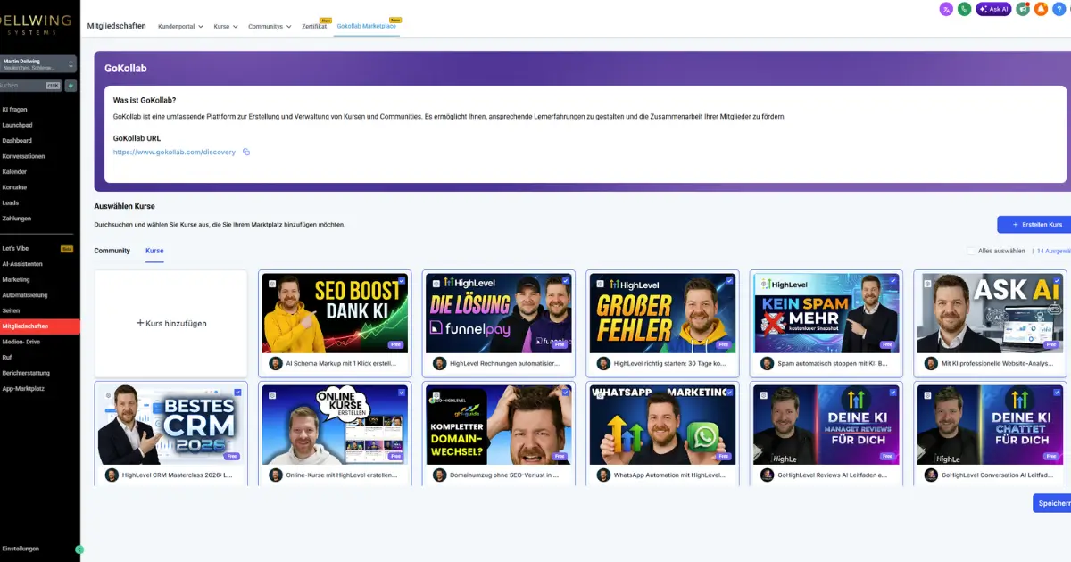The height and width of the screenshot is (562, 1071).
Task: Open the Martin Dellwing account switcher
Action: point(38,64)
